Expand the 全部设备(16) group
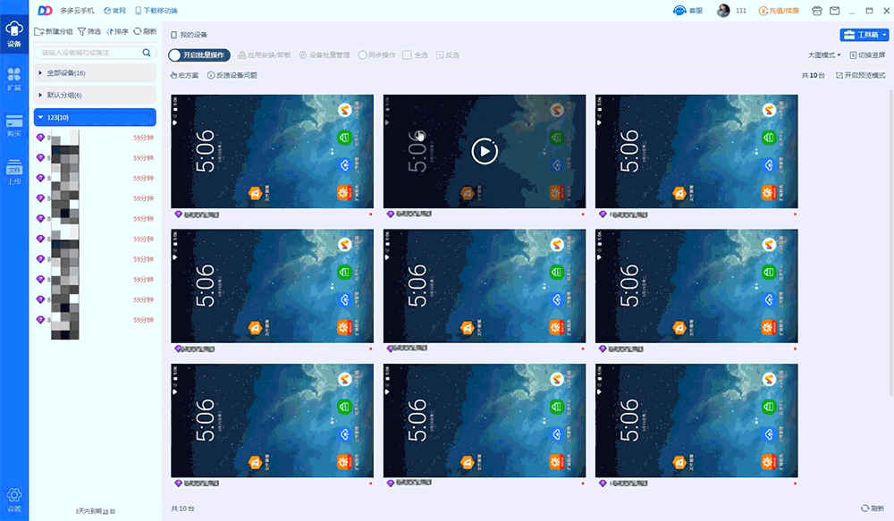894x521 pixels. [95, 73]
